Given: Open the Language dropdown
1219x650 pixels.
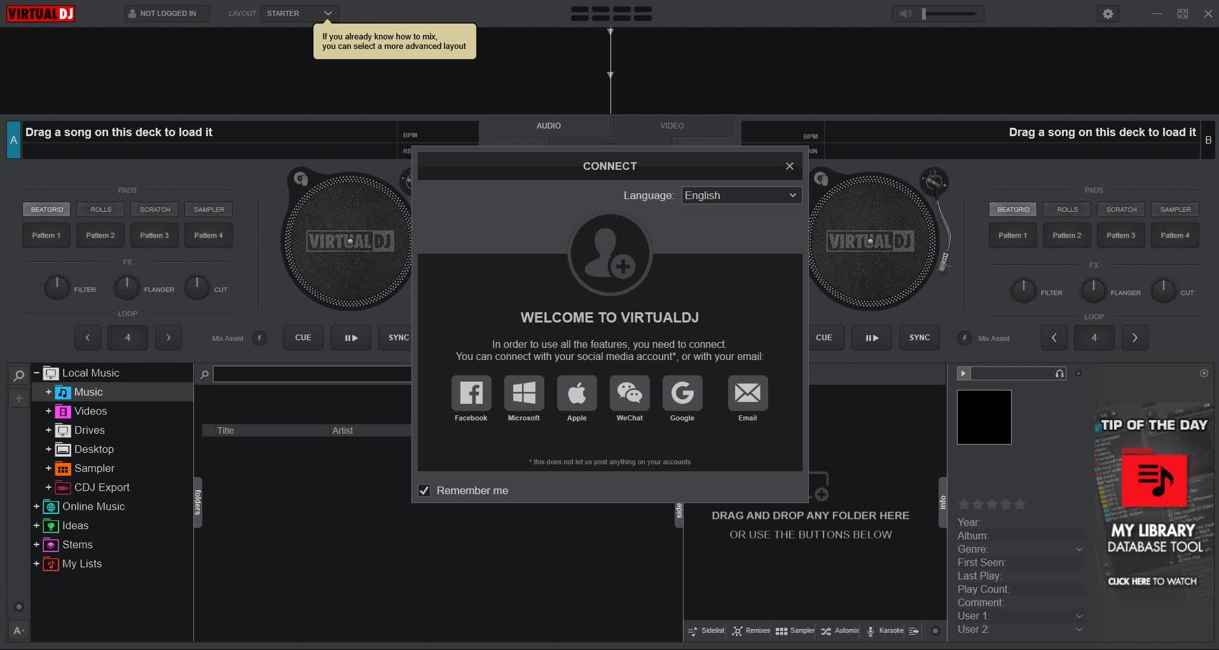Looking at the screenshot, I should 741,195.
